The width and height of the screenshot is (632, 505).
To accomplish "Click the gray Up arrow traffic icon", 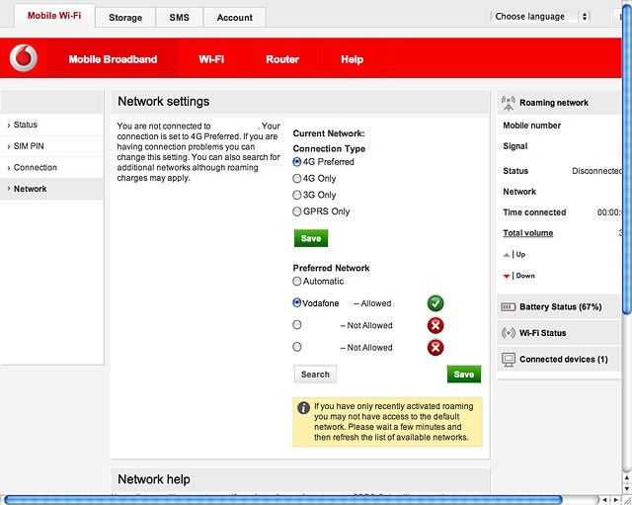I will point(507,255).
